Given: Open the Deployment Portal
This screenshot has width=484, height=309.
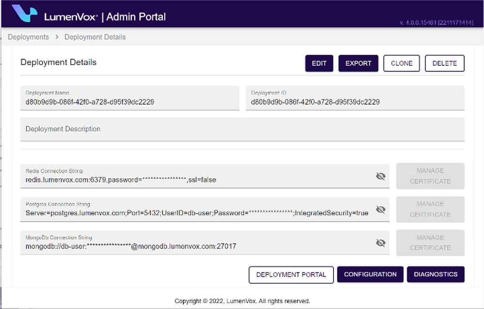Looking at the screenshot, I should point(291,275).
